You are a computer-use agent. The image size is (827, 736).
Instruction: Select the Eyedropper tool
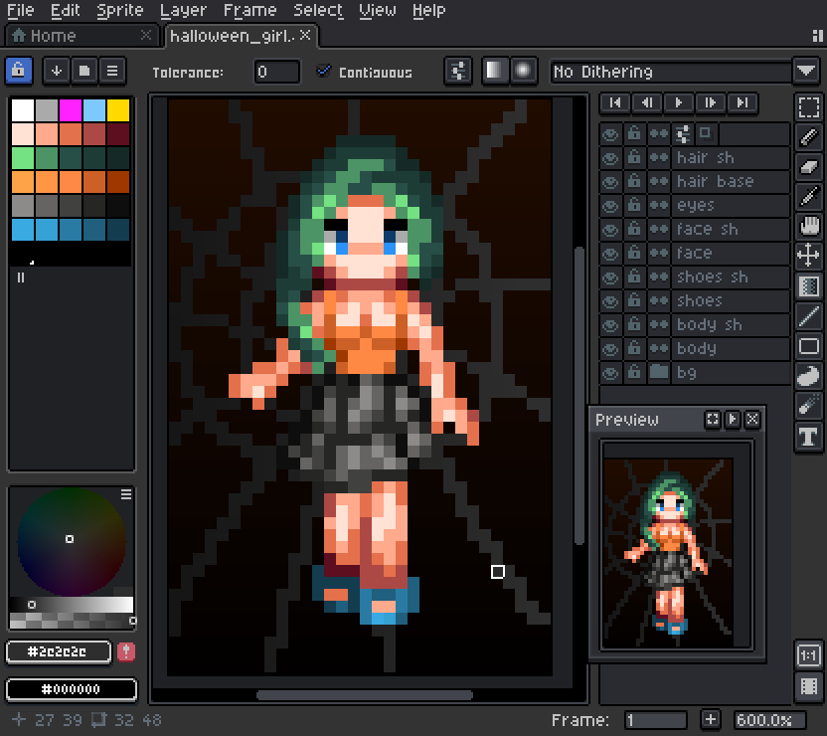point(808,196)
